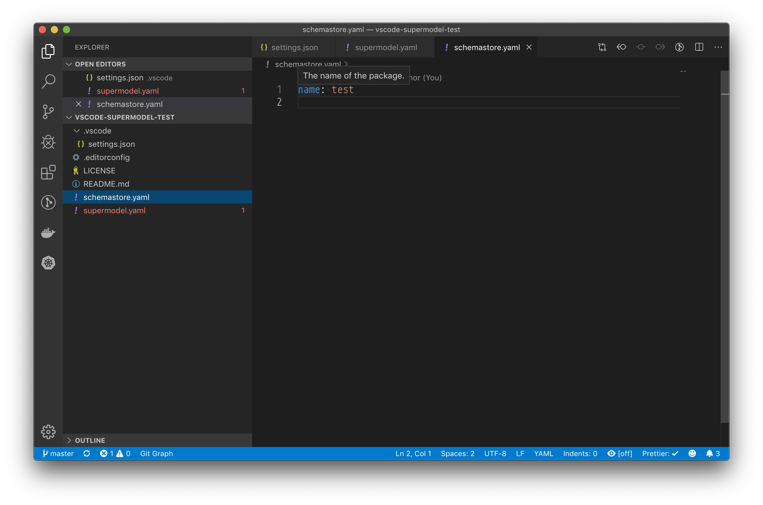Collapse the VSCODE-SUPERMODEL-TEST folder section
763x505 pixels.
[157, 117]
